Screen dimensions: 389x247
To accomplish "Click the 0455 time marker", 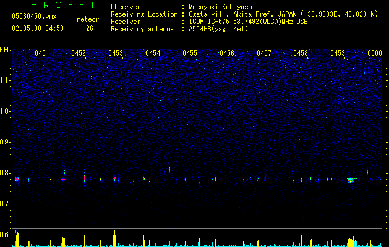I will pos(190,53).
